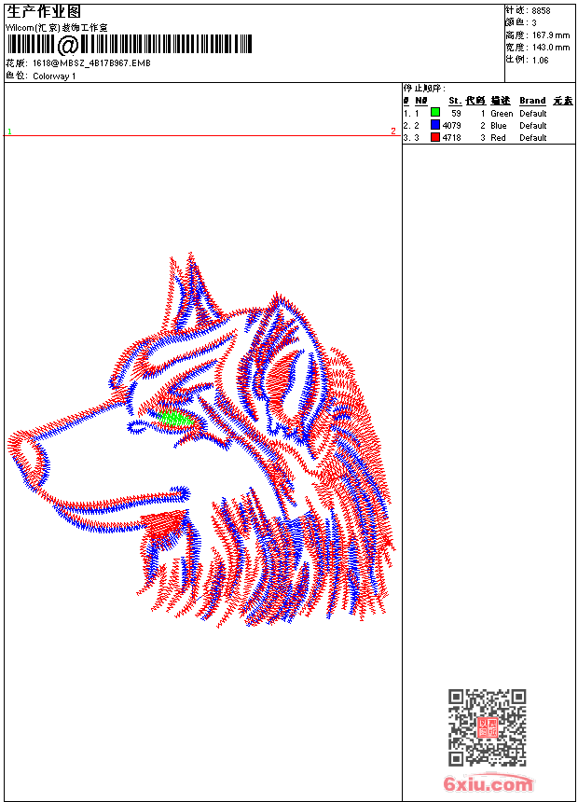This screenshot has height=802, width=578.
Task: Click the barcode under the studio name
Action: tap(129, 45)
